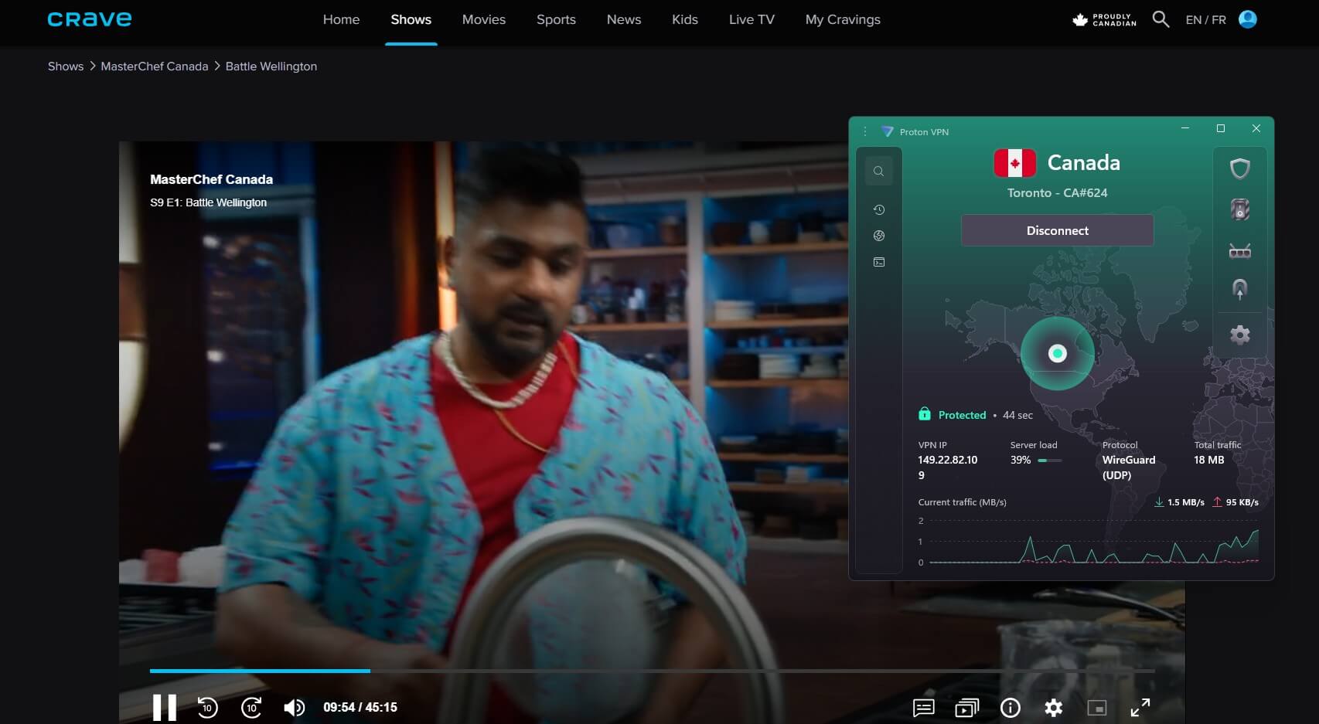This screenshot has width=1319, height=724.
Task: Open subtitles and captions panel
Action: [923, 707]
